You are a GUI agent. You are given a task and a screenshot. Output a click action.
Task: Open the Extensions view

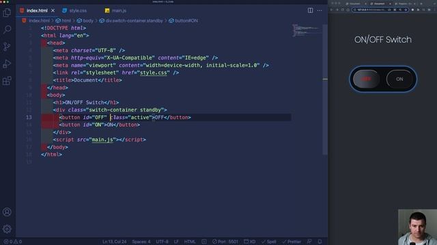point(7,81)
